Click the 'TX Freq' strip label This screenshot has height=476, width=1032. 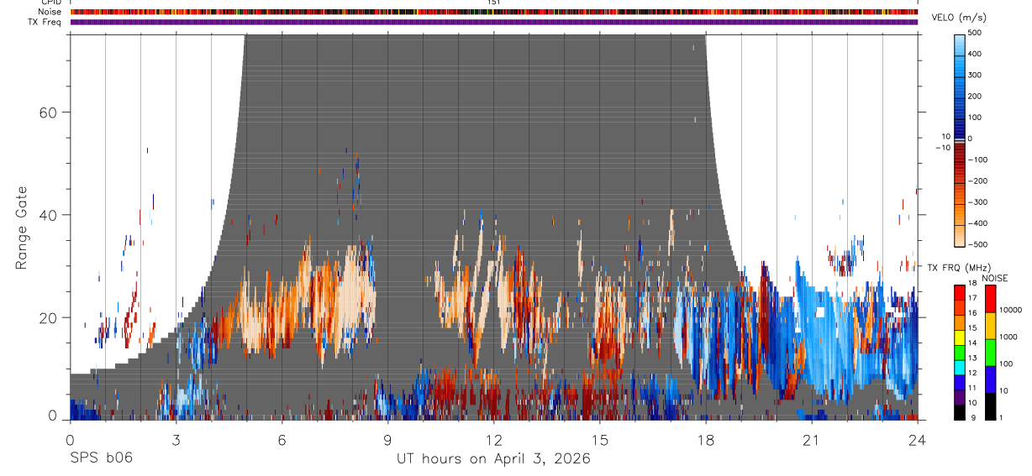click(x=44, y=22)
